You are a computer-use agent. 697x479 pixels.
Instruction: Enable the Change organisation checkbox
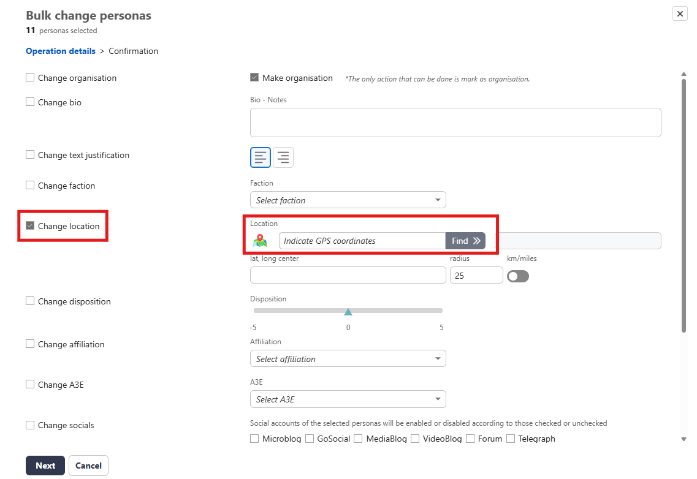[x=30, y=78]
